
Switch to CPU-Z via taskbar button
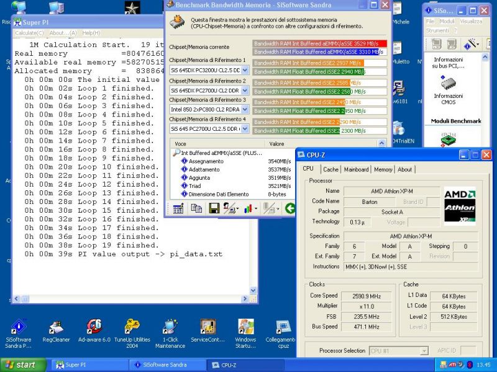[x=244, y=365]
